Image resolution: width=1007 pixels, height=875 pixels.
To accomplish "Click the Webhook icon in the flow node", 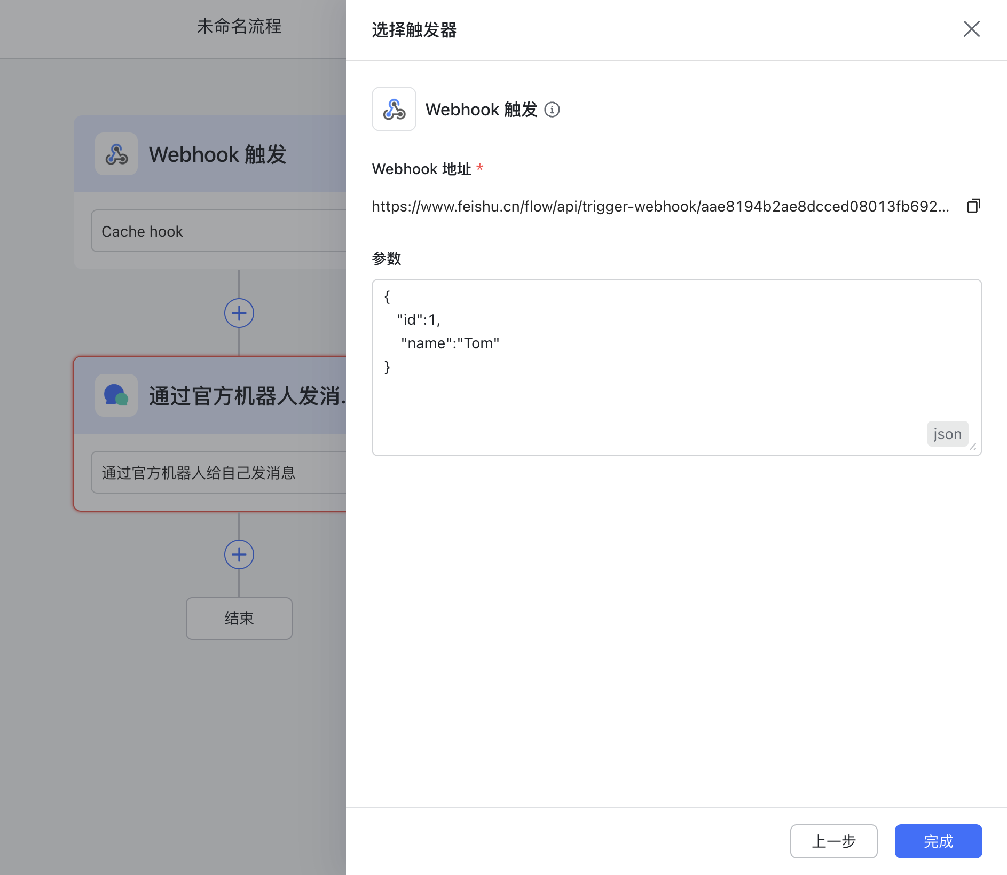I will tap(116, 154).
